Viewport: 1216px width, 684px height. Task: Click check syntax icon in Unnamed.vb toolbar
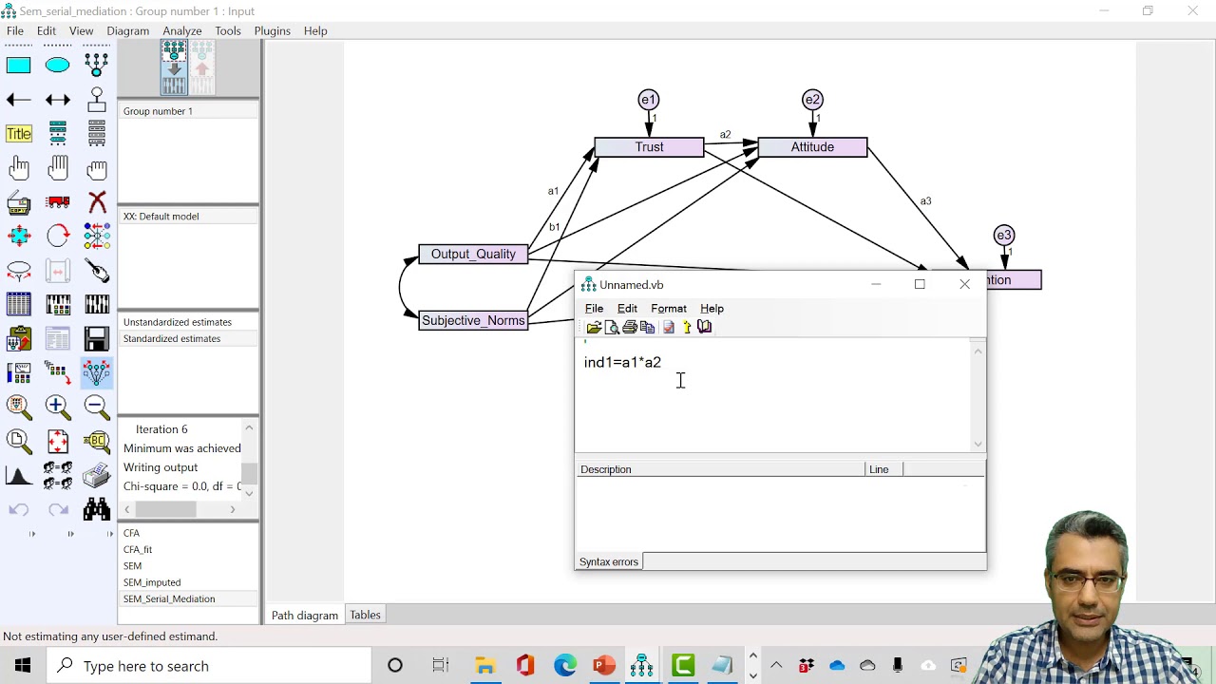668,327
